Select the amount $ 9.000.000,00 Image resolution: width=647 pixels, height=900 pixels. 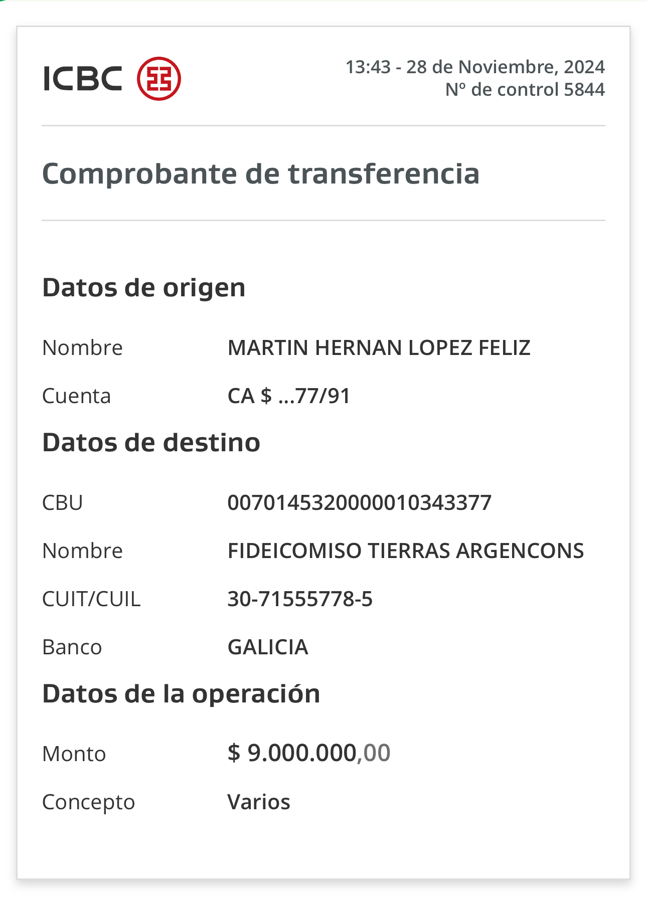[x=309, y=753]
